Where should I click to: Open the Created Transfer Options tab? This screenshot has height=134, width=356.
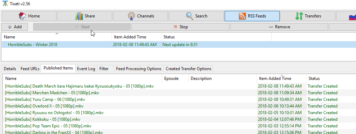[188, 69]
